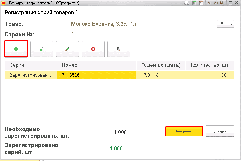Click the red Delete series button
This screenshot has height=161, width=241.
pyautogui.click(x=93, y=49)
